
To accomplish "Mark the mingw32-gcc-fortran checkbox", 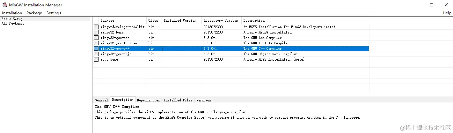I will click(x=96, y=43).
